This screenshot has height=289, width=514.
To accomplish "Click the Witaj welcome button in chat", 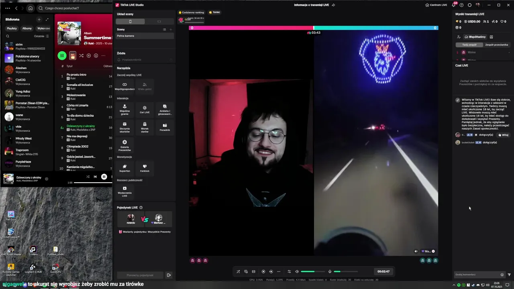I will [x=503, y=135].
